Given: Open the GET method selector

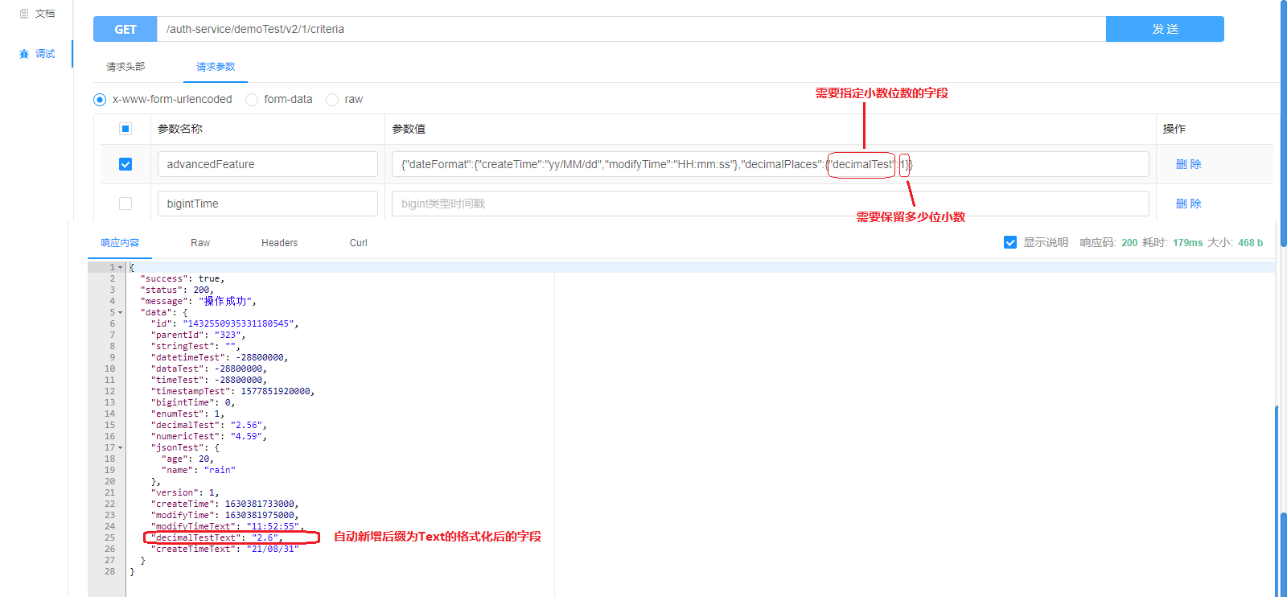Looking at the screenshot, I should click(125, 29).
